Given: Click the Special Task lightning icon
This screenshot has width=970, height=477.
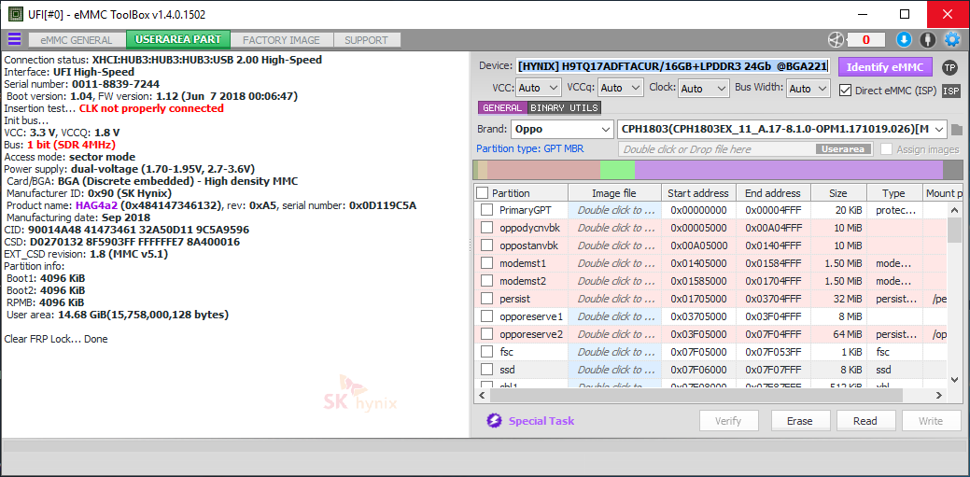Looking at the screenshot, I should [494, 421].
